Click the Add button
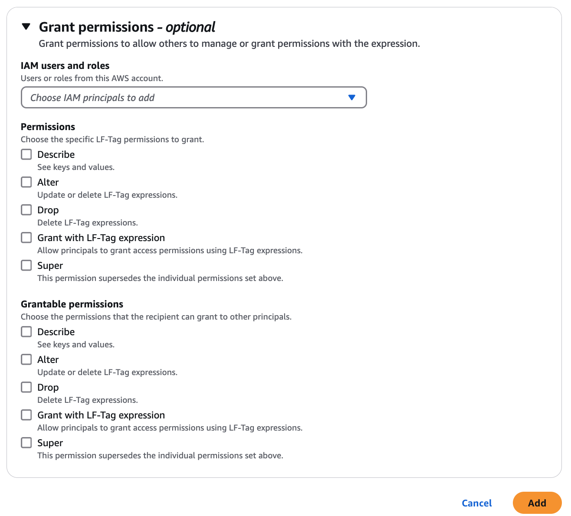Screen dimensions: 571x516 [x=537, y=503]
